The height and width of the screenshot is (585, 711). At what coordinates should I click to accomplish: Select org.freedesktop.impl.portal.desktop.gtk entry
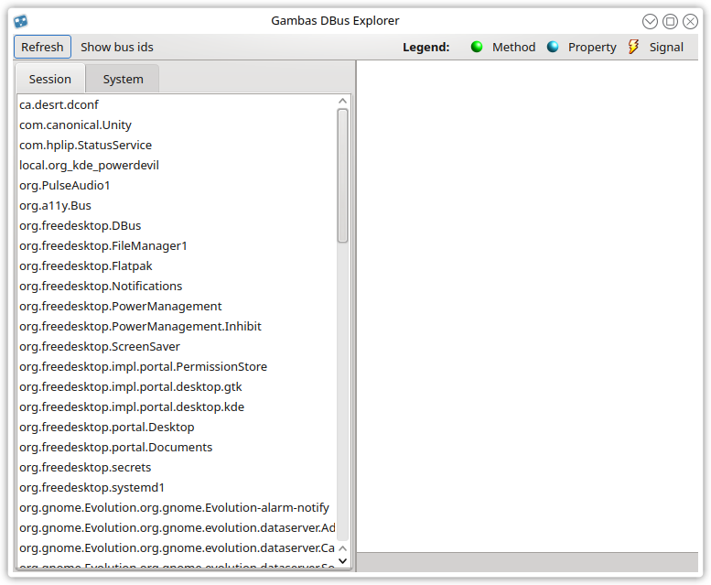(x=177, y=387)
